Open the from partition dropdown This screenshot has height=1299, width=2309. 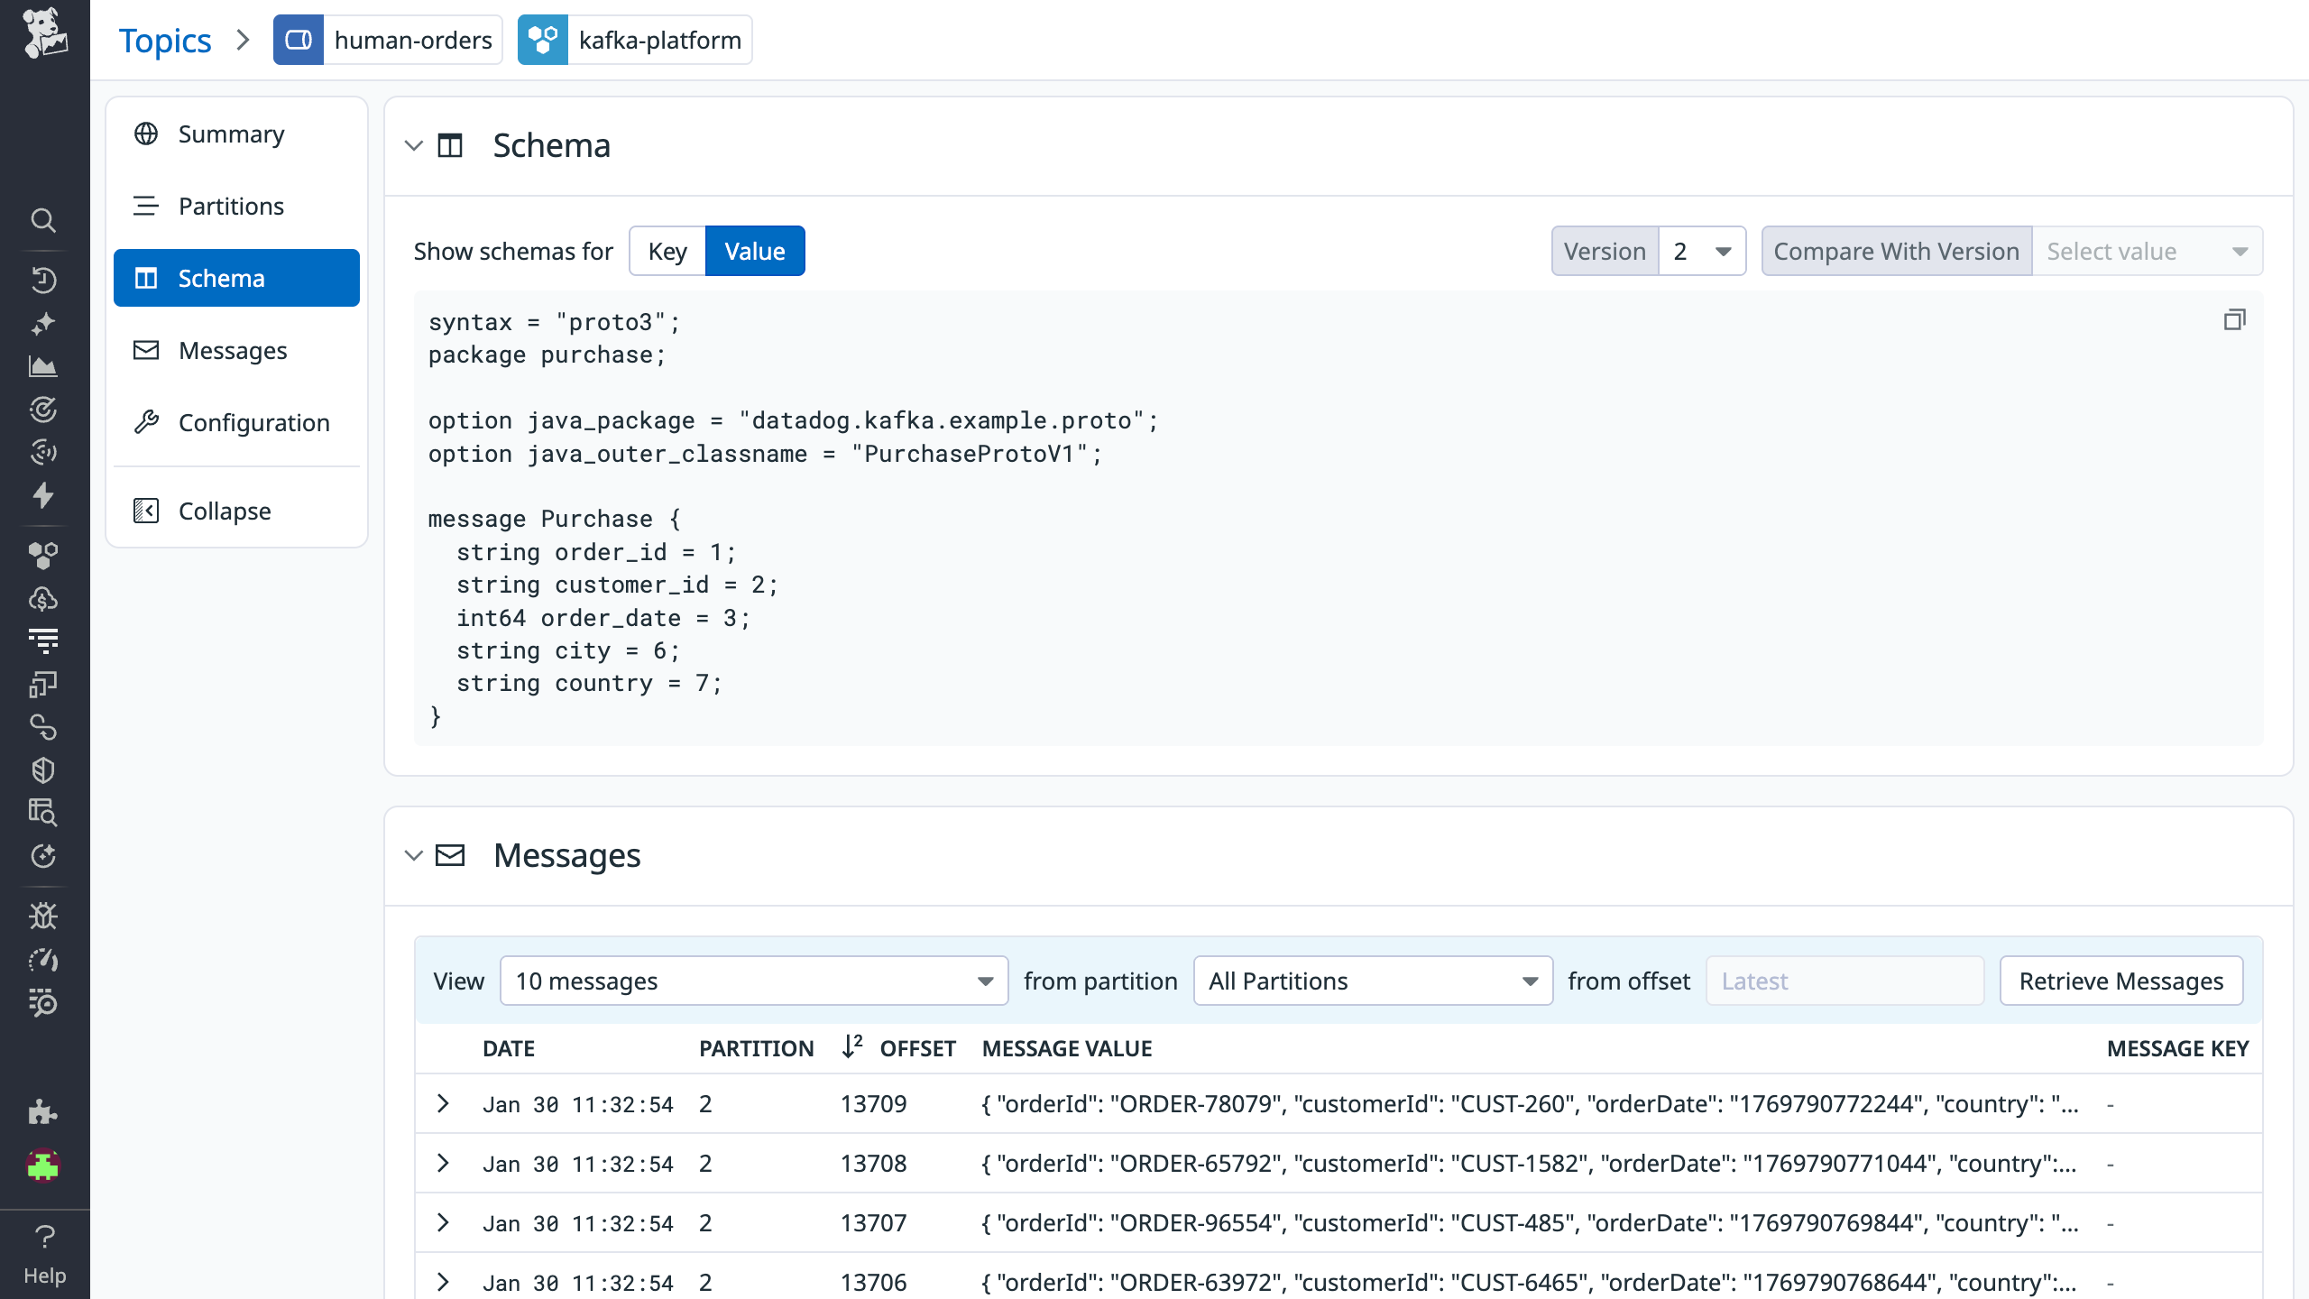1371,981
